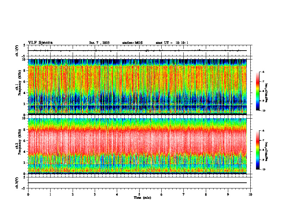Click the 'station=MOS' header text
This screenshot has height=218, width=282.
point(132,43)
